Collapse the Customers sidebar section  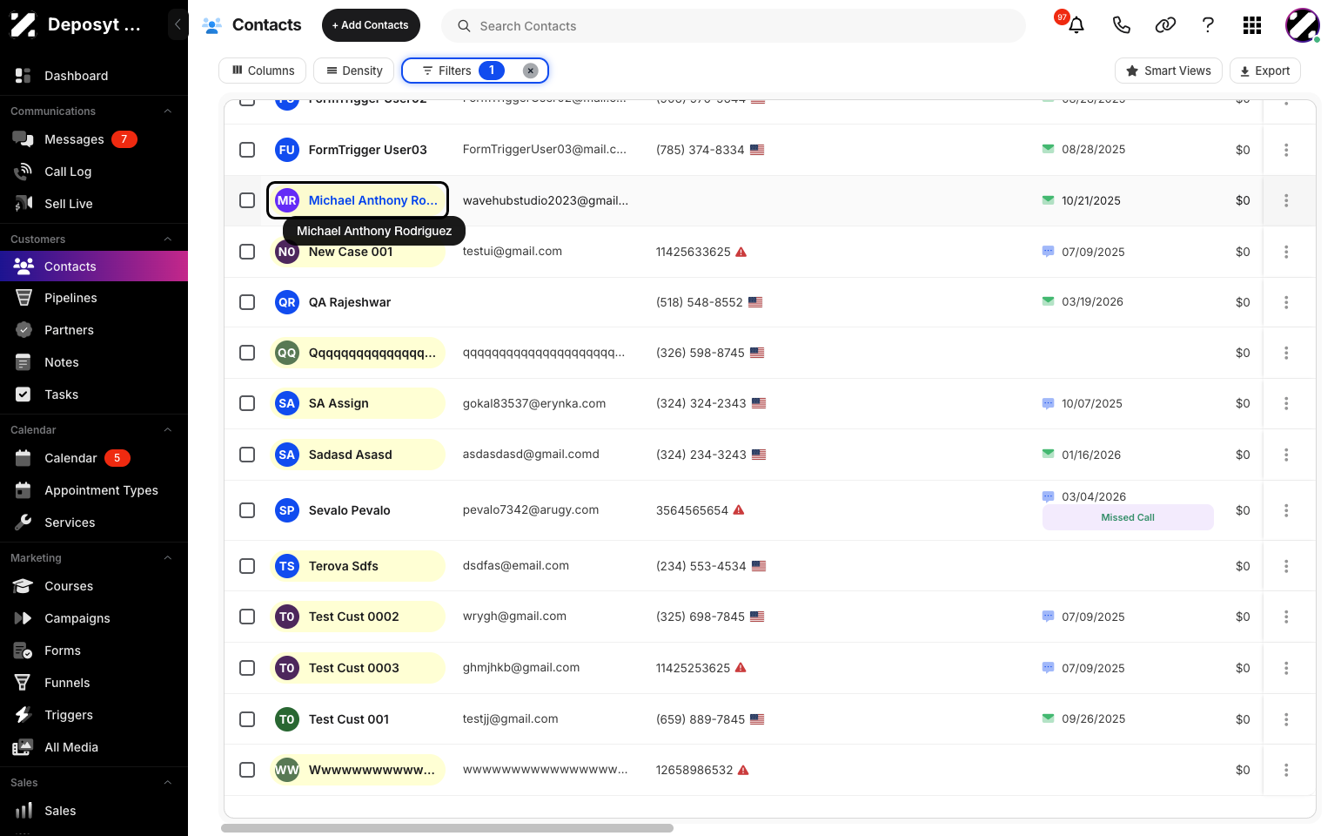168,239
